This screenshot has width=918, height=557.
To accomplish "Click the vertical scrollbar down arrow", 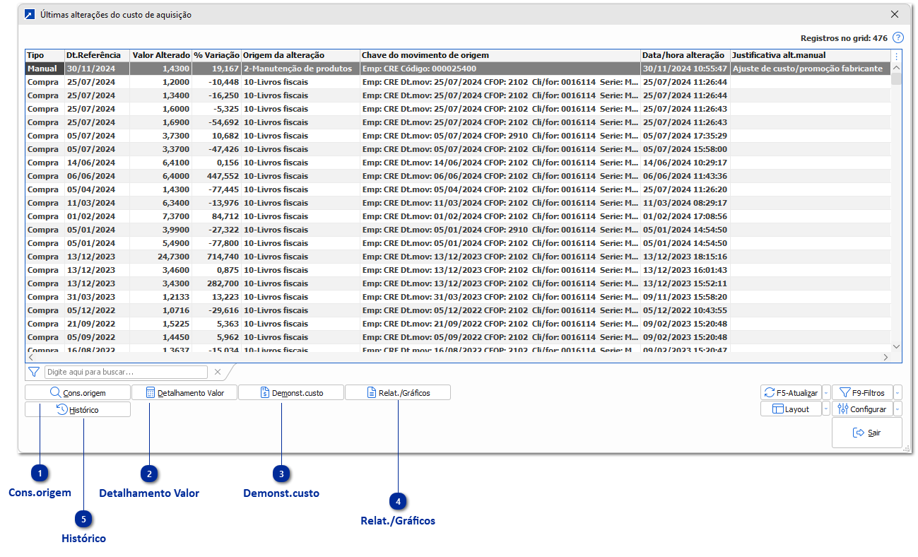I will click(896, 347).
